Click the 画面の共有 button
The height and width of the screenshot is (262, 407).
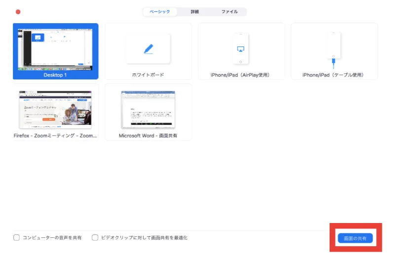click(x=355, y=238)
